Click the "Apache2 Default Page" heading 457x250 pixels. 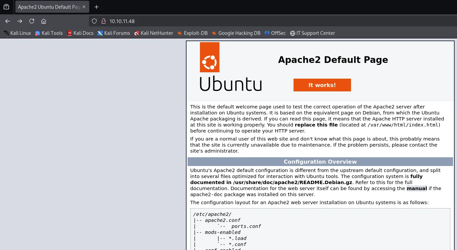pyautogui.click(x=333, y=60)
